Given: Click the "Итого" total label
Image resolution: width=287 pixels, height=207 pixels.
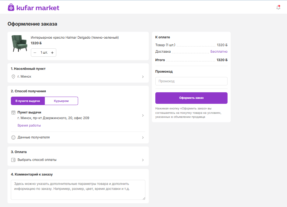Looking at the screenshot, I should tap(160, 60).
